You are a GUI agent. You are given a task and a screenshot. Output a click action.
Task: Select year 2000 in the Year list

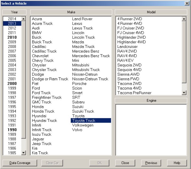(12, 84)
